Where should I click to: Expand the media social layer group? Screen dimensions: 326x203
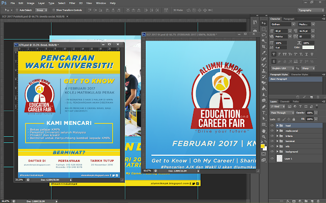point(277,131)
